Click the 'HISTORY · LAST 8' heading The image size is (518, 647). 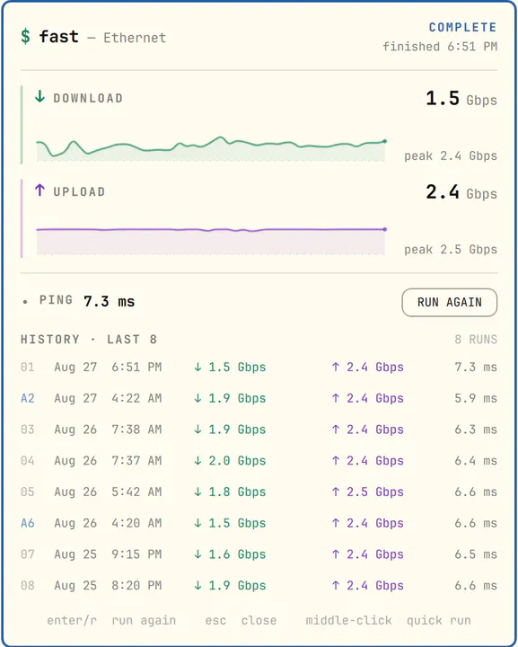[89, 339]
